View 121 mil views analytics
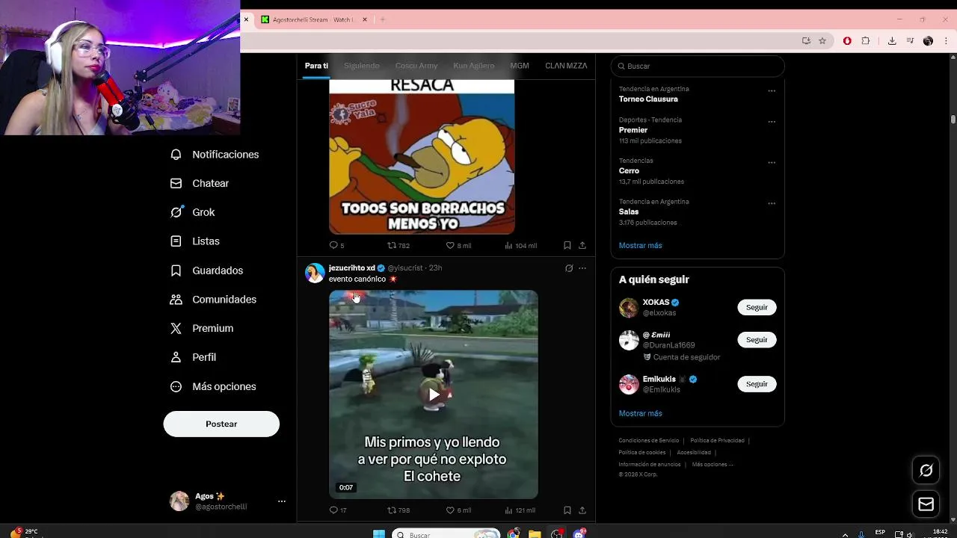This screenshot has width=957, height=538. (520, 510)
